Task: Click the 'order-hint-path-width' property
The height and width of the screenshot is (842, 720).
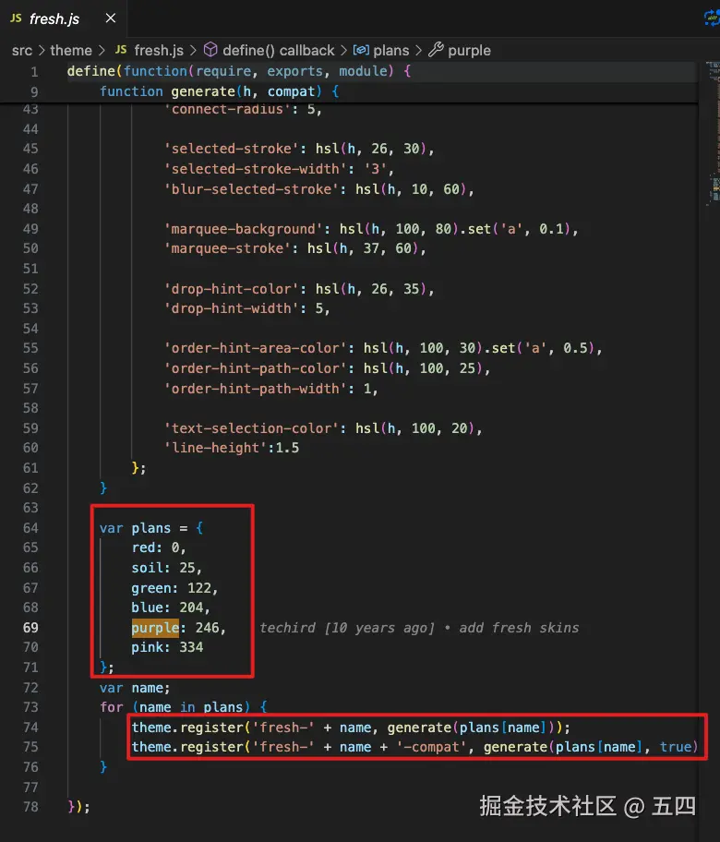Action: [271, 389]
